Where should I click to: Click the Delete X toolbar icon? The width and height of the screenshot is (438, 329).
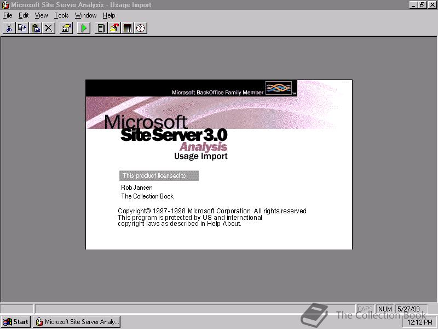(x=49, y=28)
